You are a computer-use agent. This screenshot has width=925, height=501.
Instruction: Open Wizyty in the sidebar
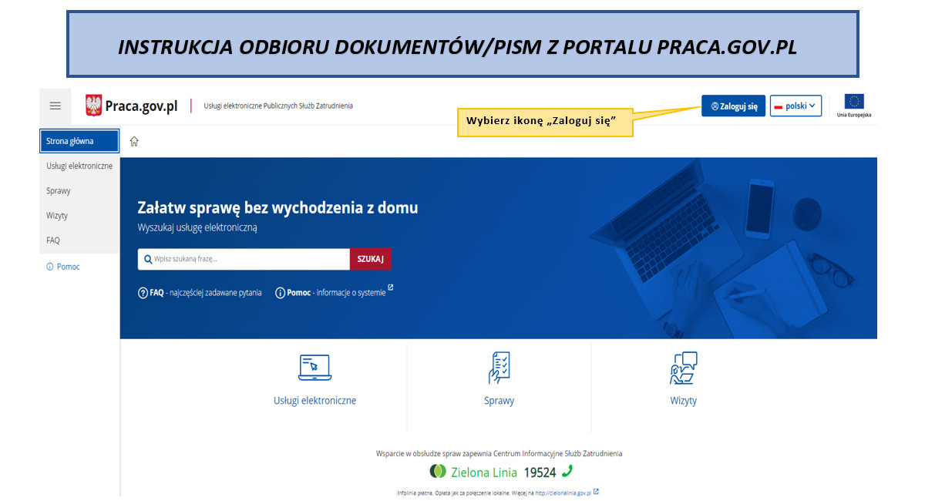[79, 215]
